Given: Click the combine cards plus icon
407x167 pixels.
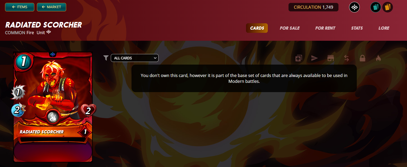Looking at the screenshot, I should [299, 58].
